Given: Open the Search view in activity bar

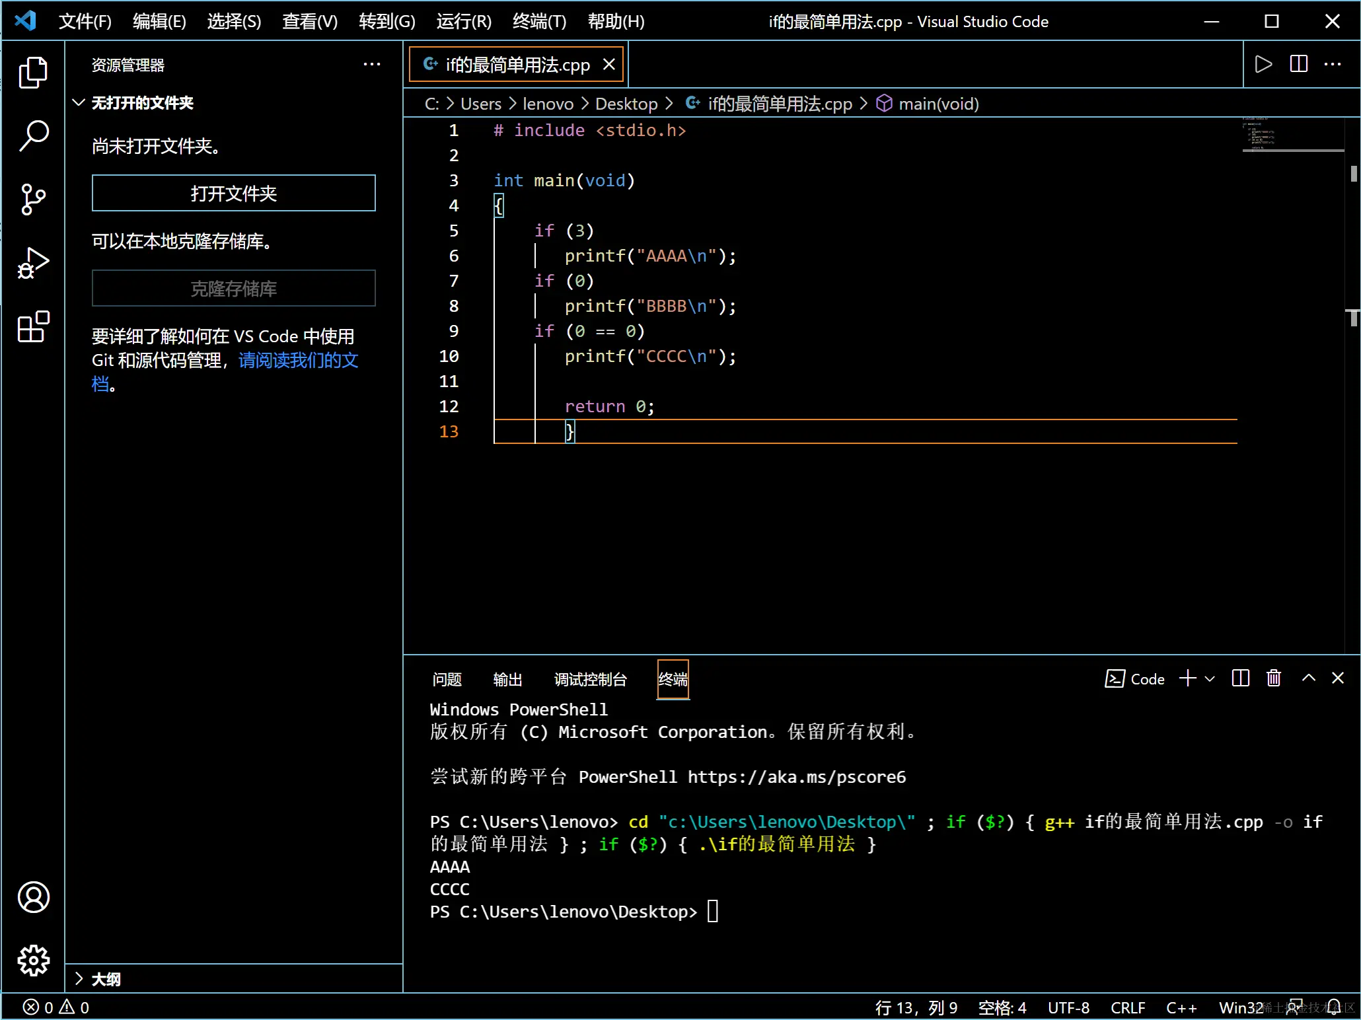Looking at the screenshot, I should click(x=33, y=136).
